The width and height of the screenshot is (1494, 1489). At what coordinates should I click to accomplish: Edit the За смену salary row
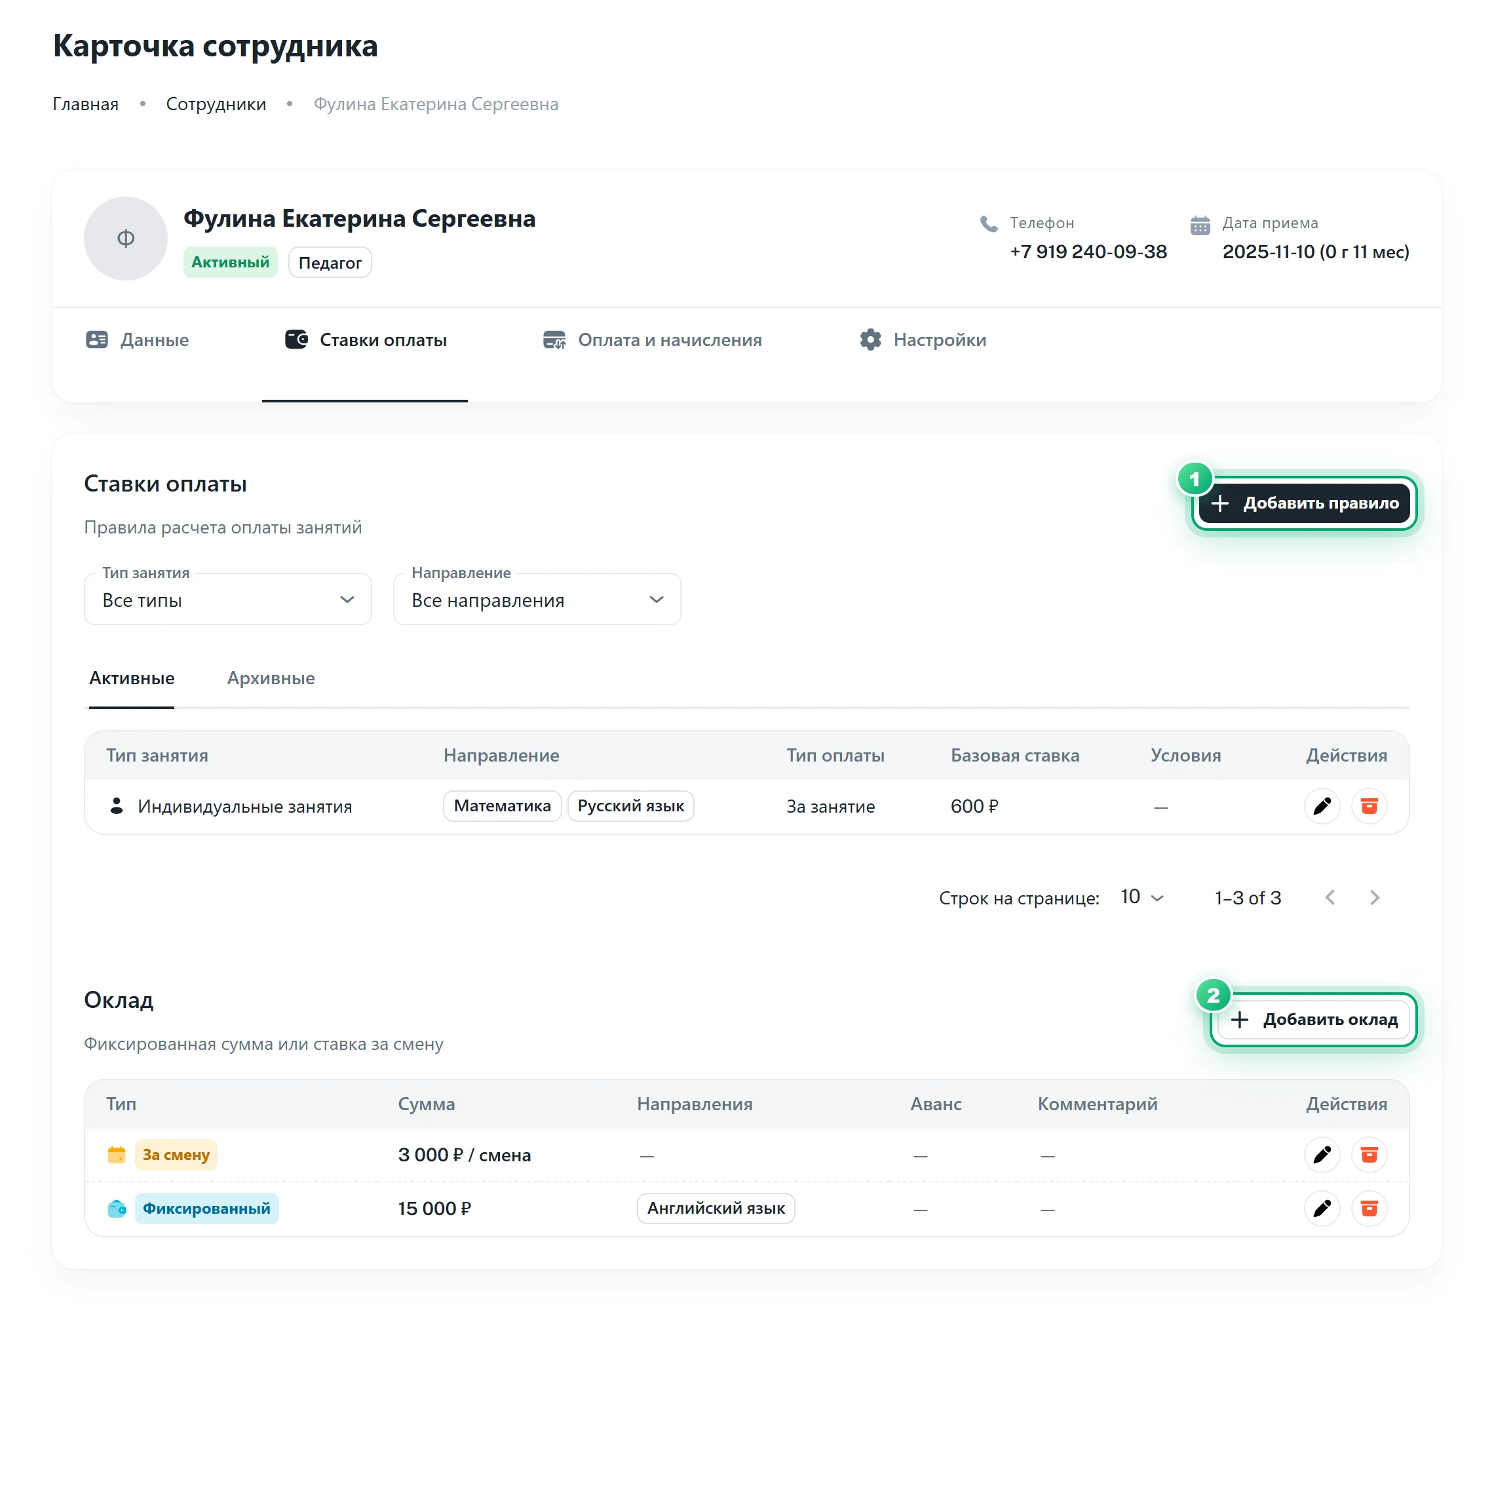(x=1322, y=1154)
